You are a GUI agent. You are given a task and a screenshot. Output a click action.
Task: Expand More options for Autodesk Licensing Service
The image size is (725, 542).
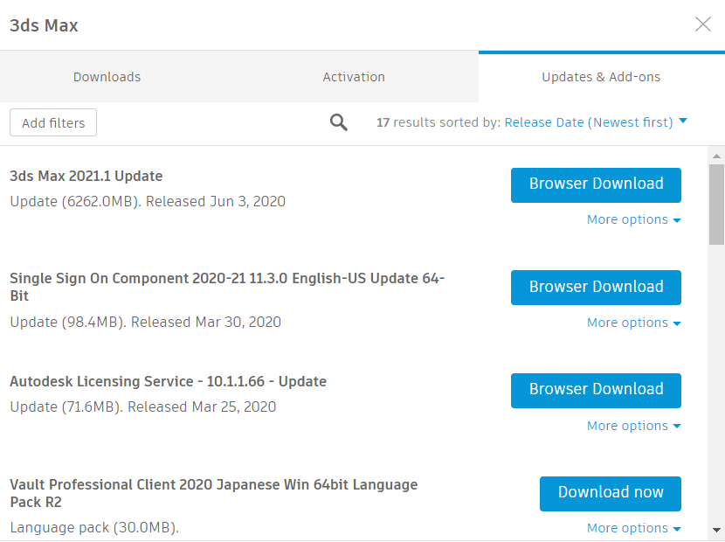tap(633, 426)
